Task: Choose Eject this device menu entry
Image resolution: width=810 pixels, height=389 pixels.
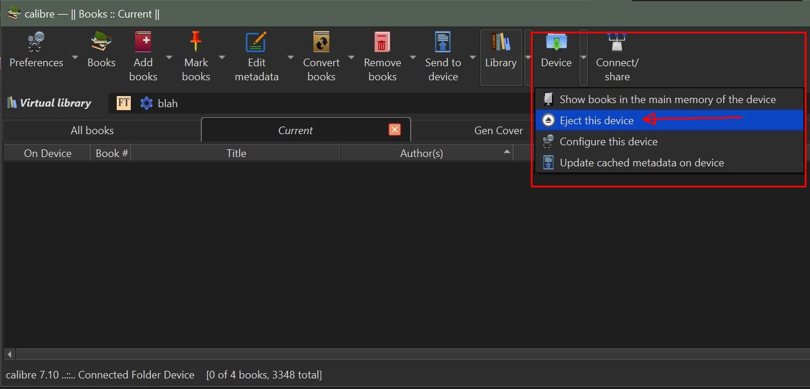Action: coord(669,121)
